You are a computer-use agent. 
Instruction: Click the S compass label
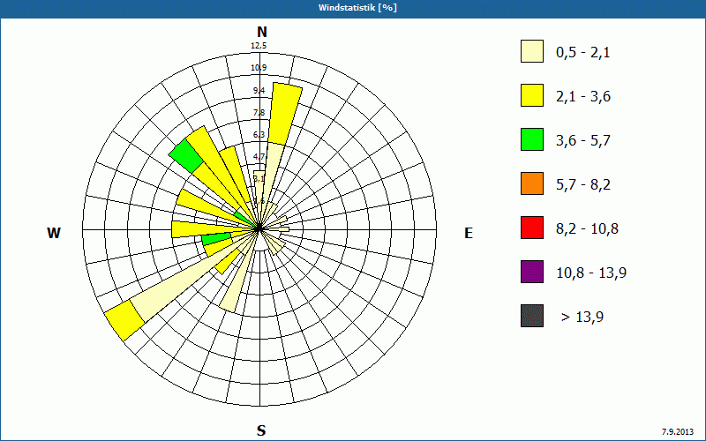(x=261, y=430)
